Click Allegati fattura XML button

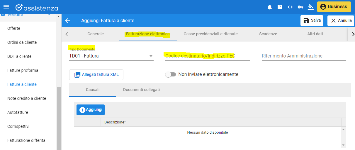click(96, 74)
